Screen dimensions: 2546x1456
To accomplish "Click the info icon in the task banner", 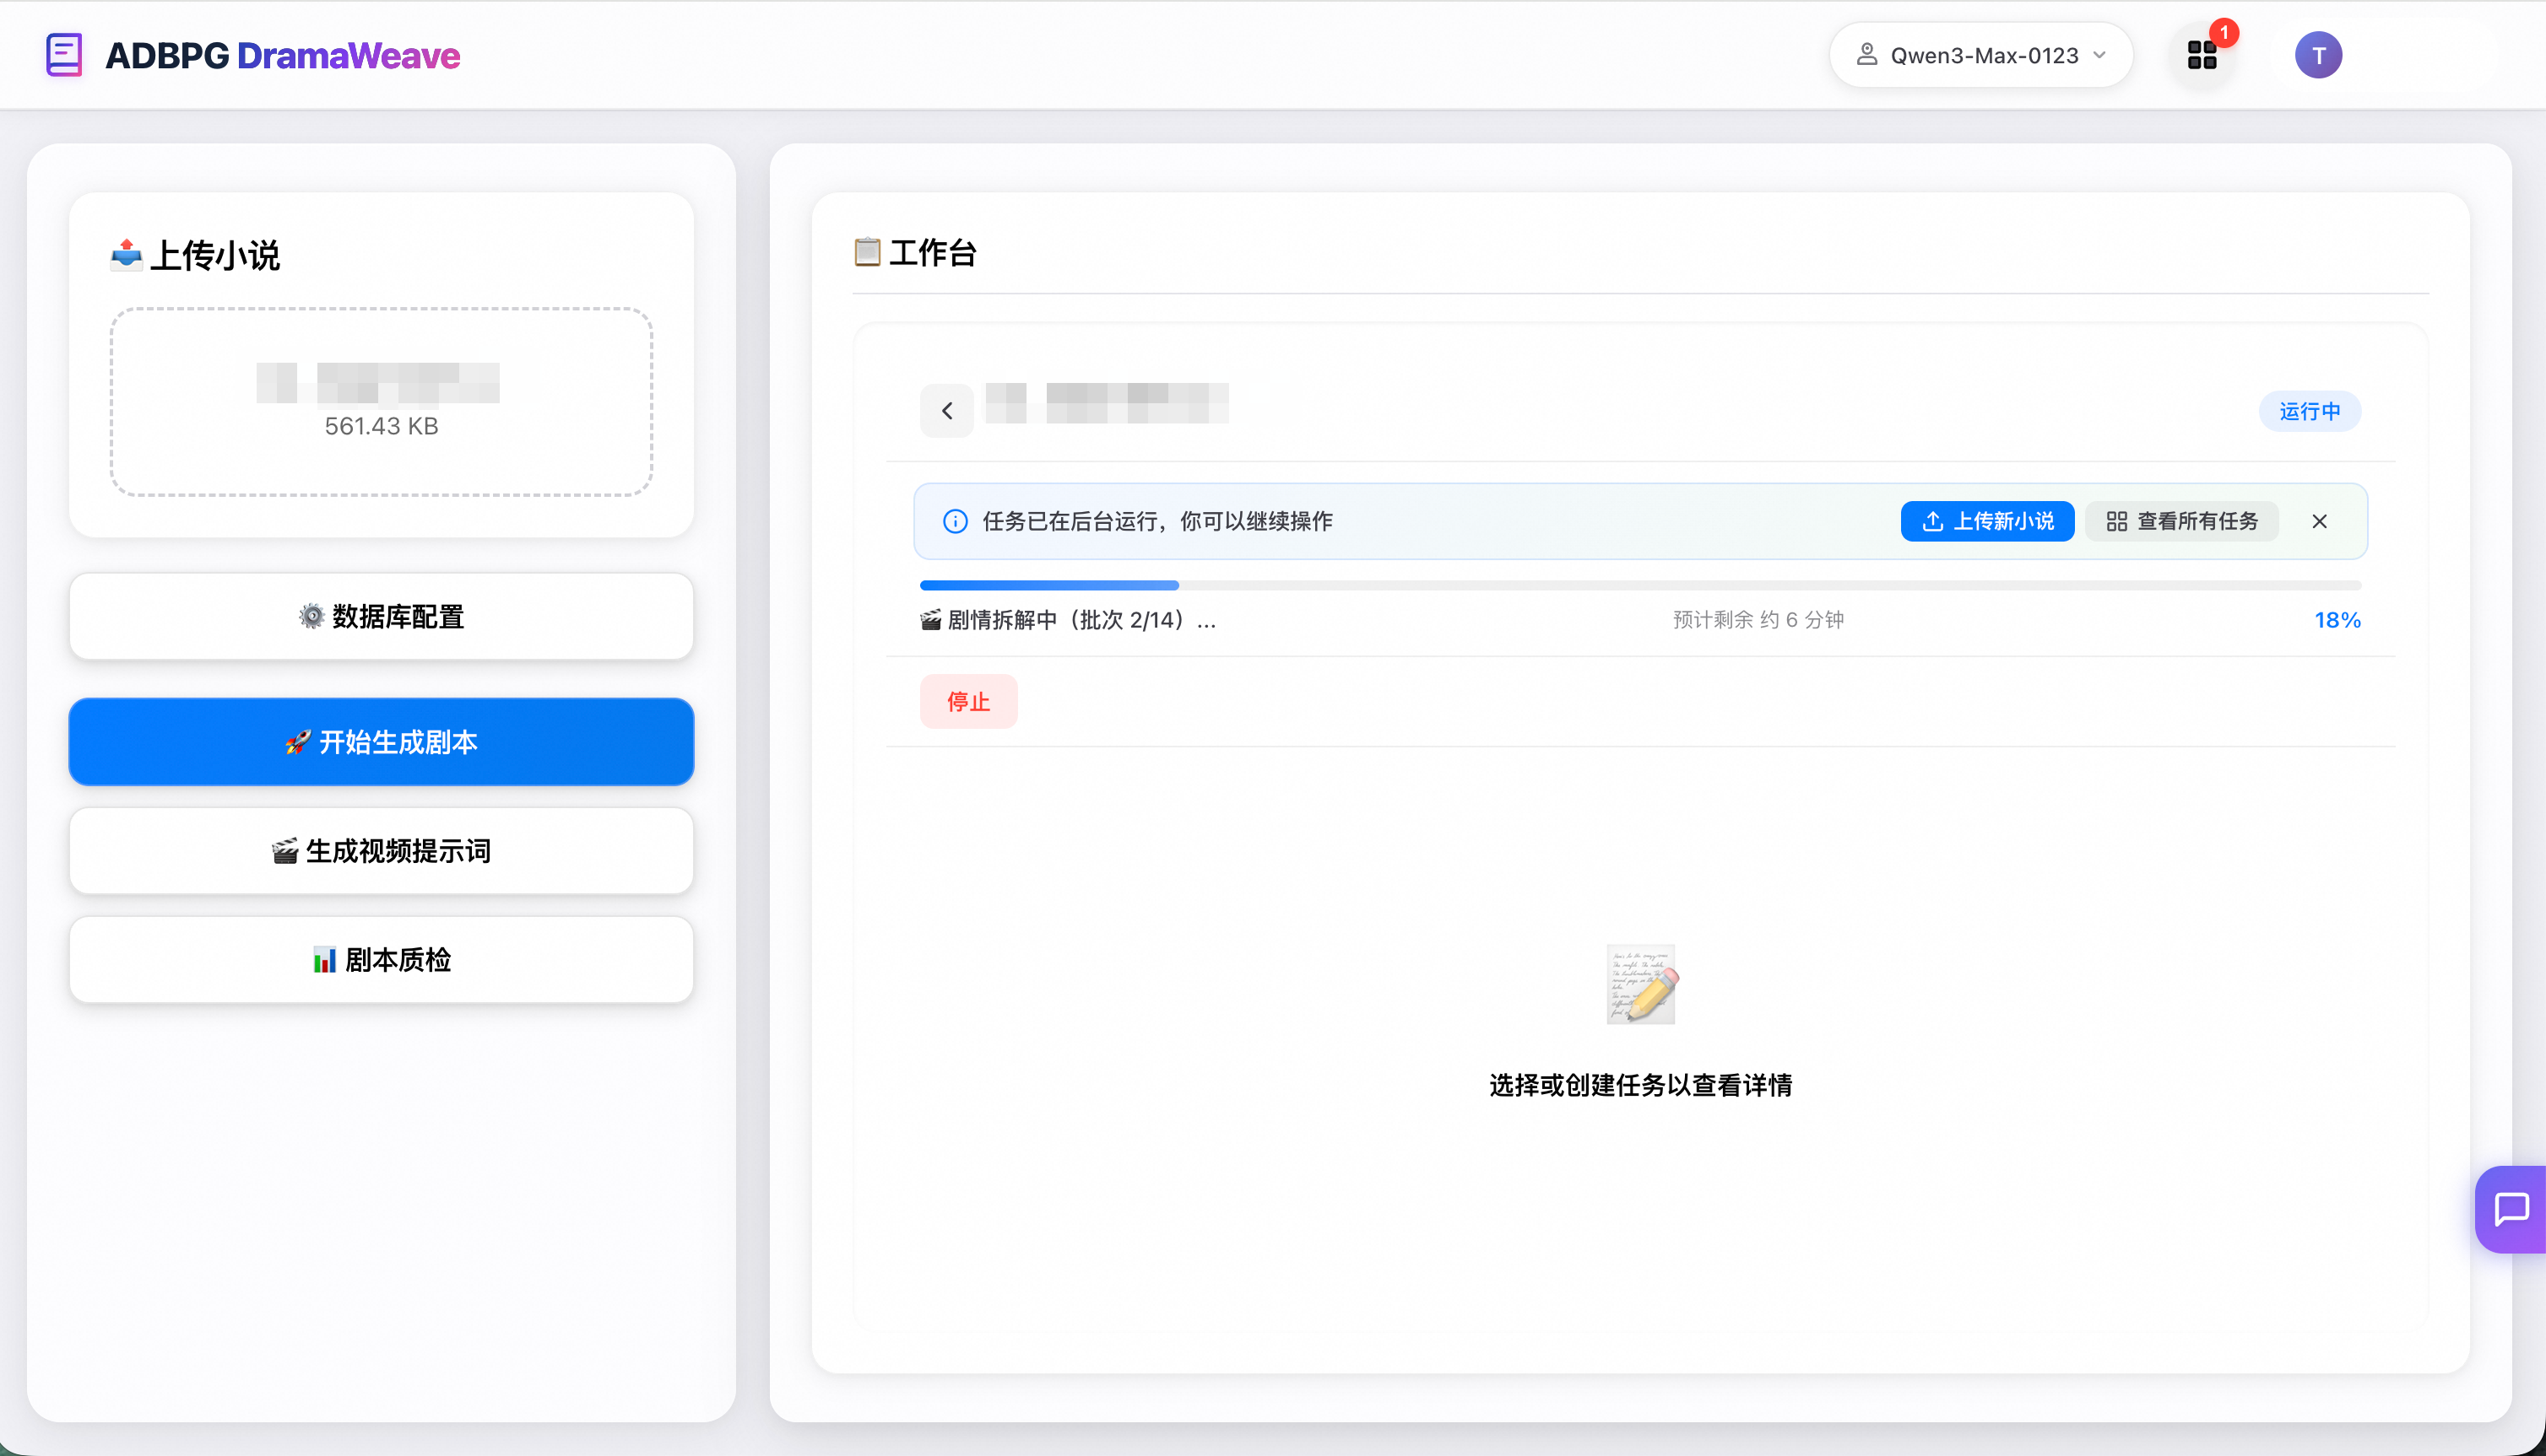I will [956, 520].
